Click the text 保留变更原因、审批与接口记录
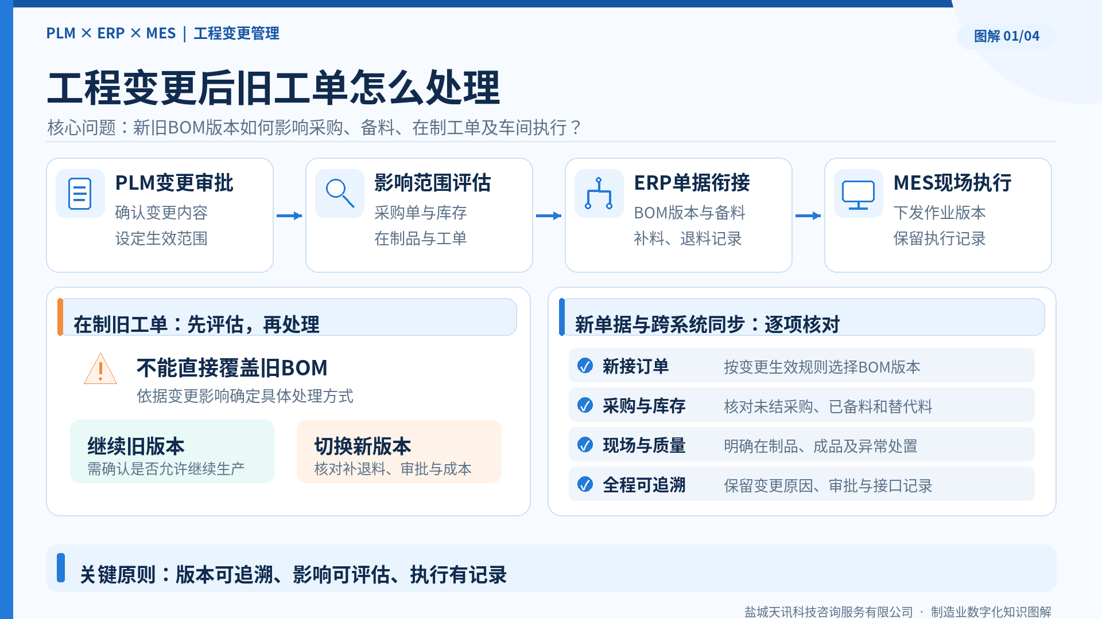The image size is (1102, 619). tap(828, 485)
